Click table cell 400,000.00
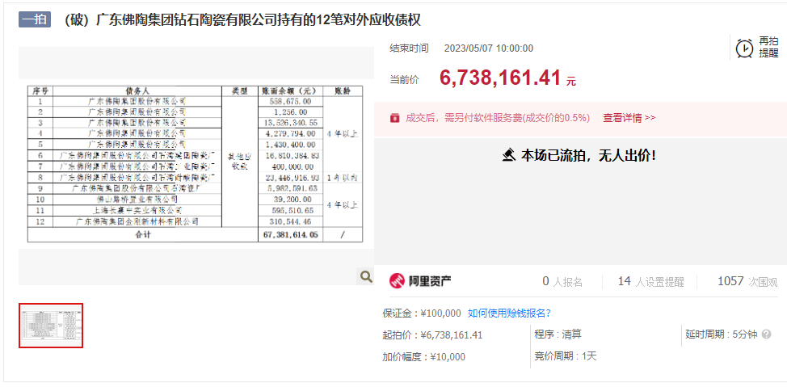Screen dimensions: 787x387 coord(290,166)
